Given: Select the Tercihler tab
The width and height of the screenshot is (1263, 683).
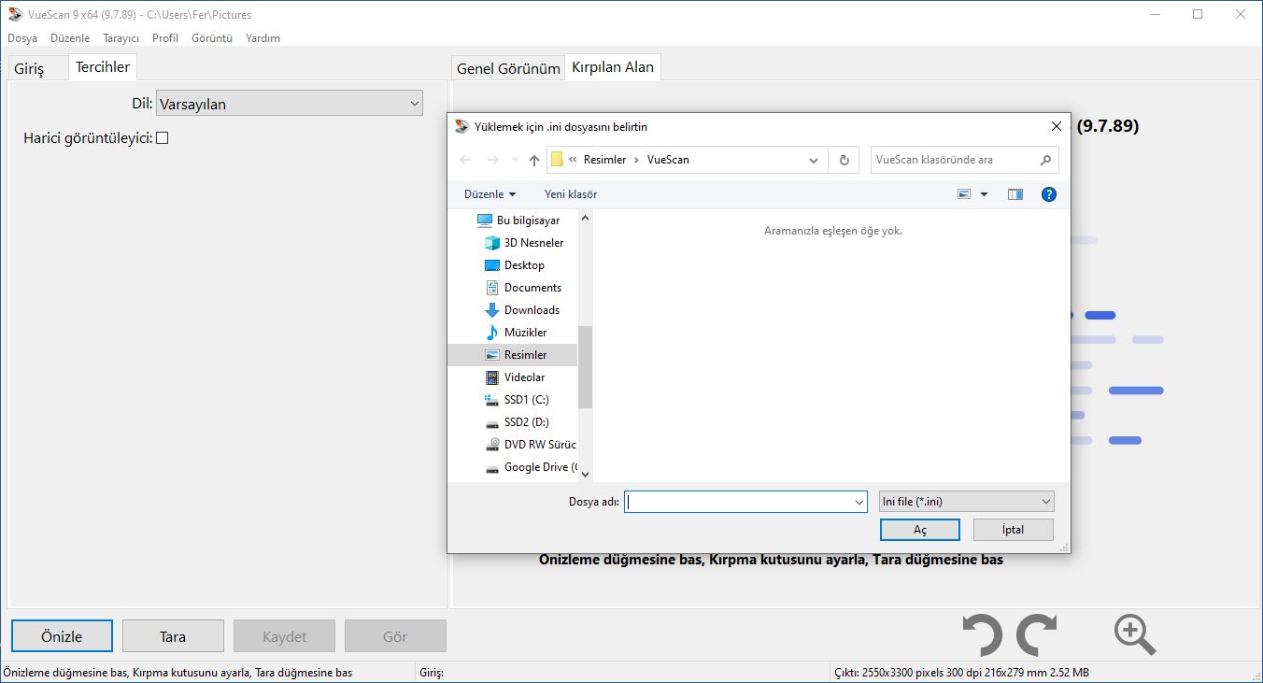Looking at the screenshot, I should pos(103,67).
